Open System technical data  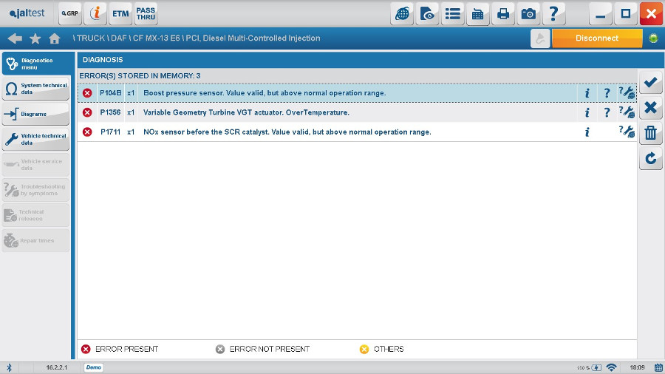[35, 89]
